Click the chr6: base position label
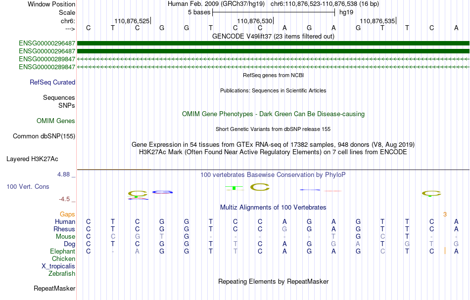The width and height of the screenshot is (470, 300). point(68,21)
